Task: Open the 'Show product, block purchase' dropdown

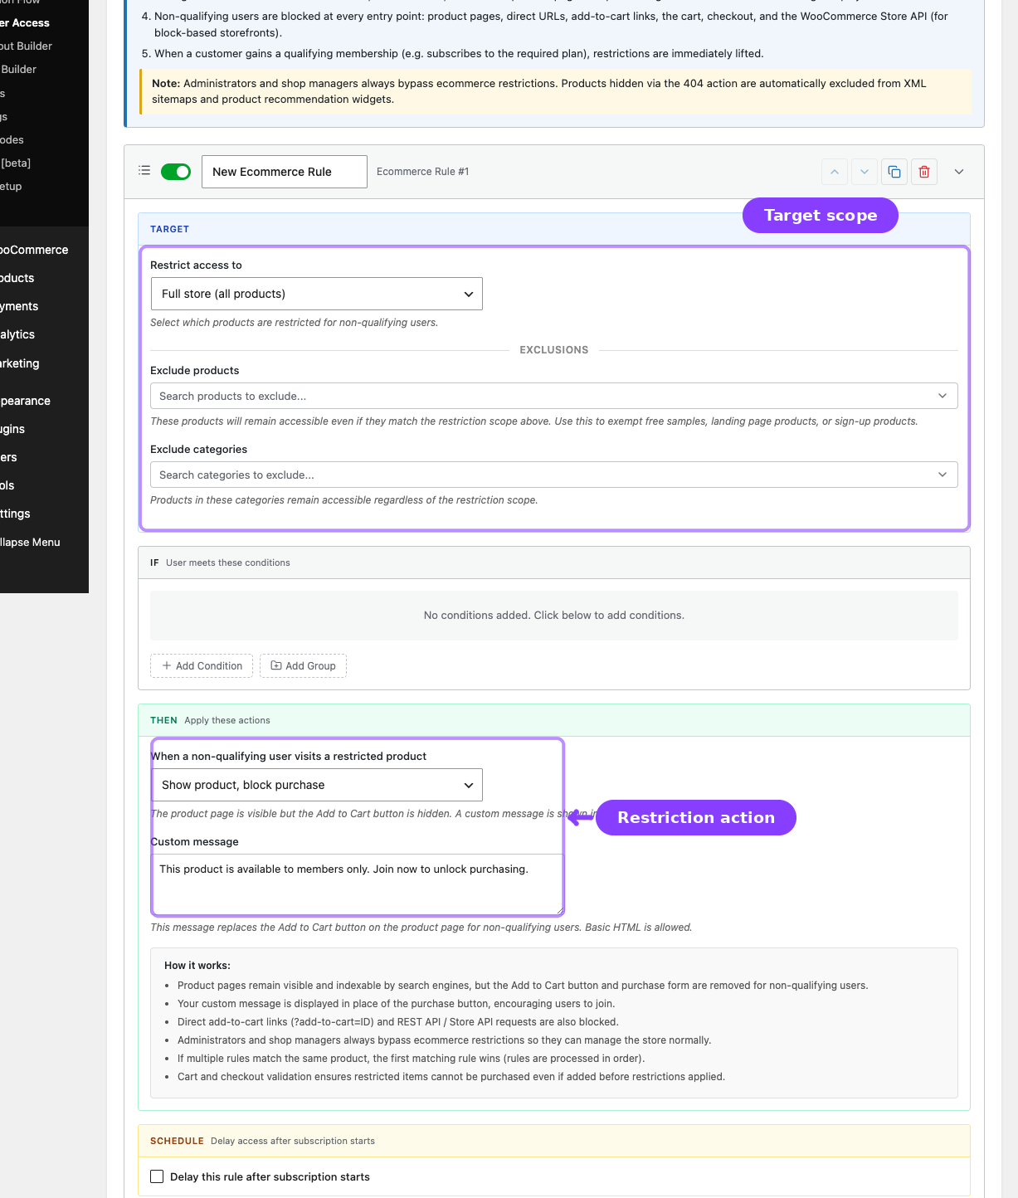Action: pyautogui.click(x=317, y=785)
